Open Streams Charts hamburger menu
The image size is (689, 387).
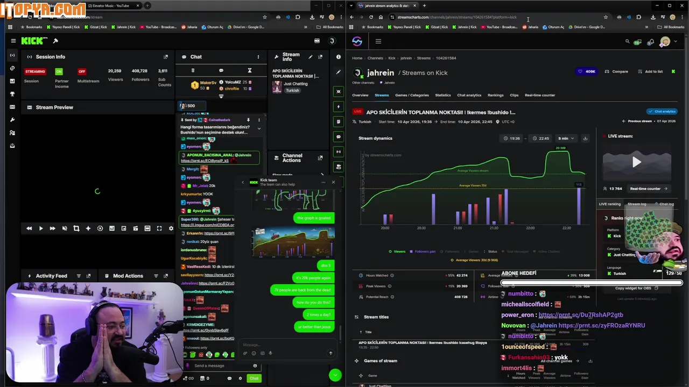click(378, 41)
